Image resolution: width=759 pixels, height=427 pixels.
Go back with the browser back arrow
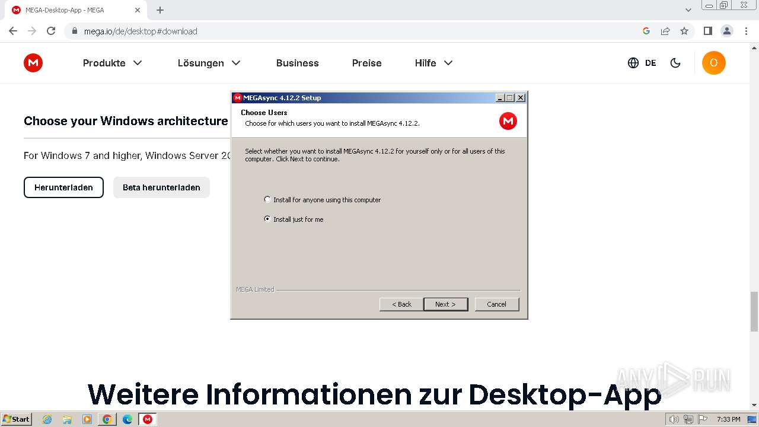click(x=13, y=31)
